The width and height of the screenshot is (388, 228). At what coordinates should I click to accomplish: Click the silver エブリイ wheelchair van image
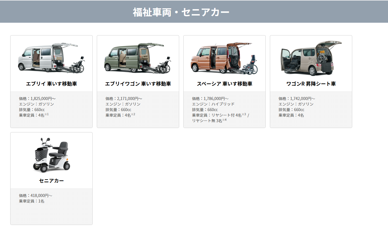point(51,58)
